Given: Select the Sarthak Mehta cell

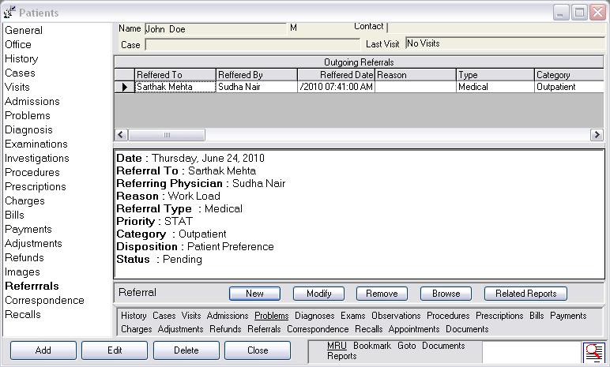Looking at the screenshot, I should (x=175, y=87).
